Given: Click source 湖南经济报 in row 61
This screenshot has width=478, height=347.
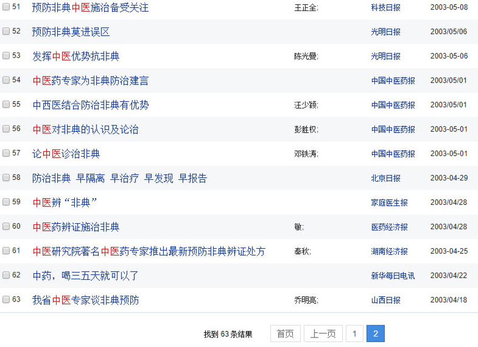Looking at the screenshot, I should pos(389,252).
